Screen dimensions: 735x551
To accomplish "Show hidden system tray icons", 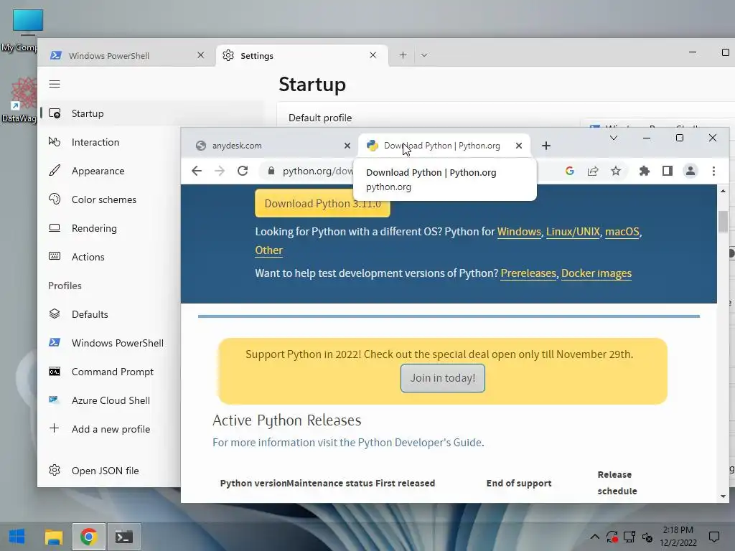I will point(594,537).
